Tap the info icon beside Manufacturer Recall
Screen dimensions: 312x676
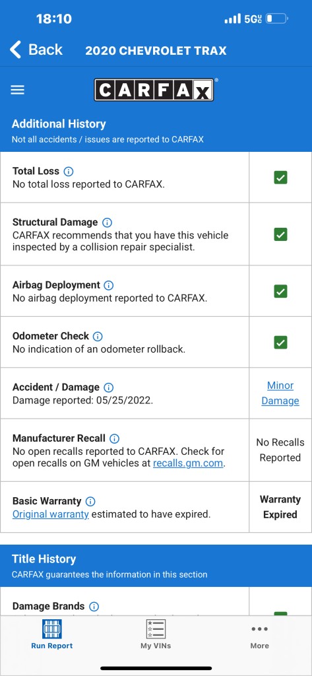pyautogui.click(x=114, y=438)
